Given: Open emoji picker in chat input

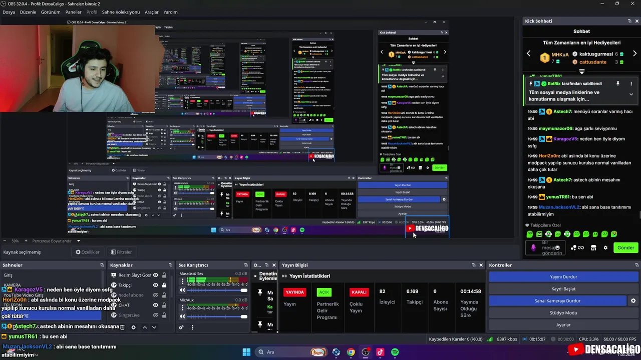Looking at the screenshot, I should click(x=557, y=247).
